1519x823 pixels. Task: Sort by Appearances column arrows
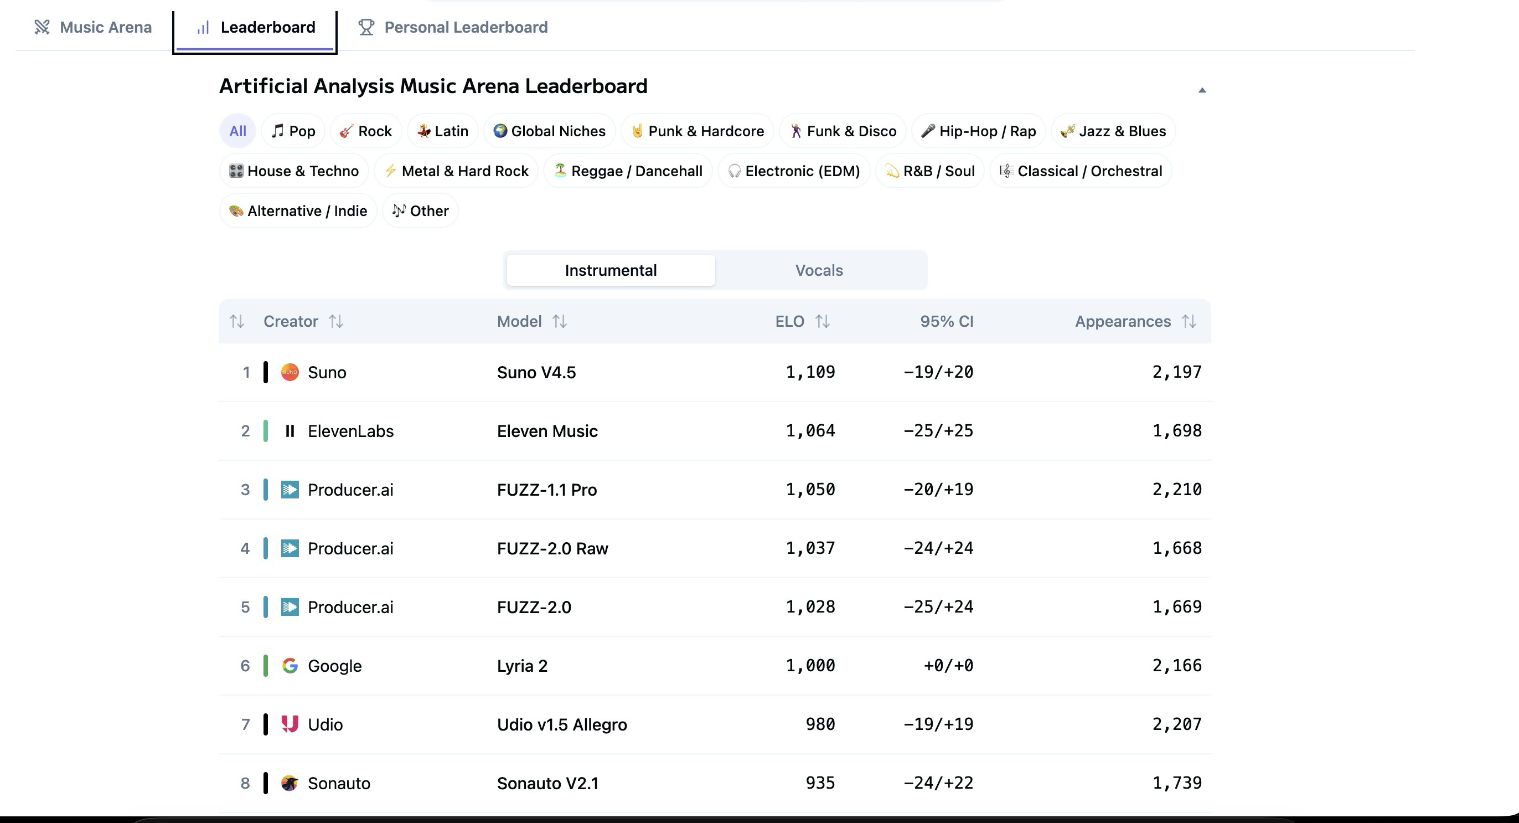point(1189,322)
